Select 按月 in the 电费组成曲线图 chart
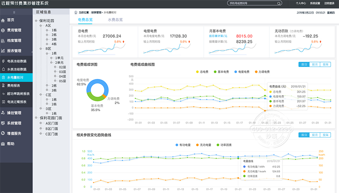Image resolution: width=339 pixels, height=193 pixels. point(315,64)
